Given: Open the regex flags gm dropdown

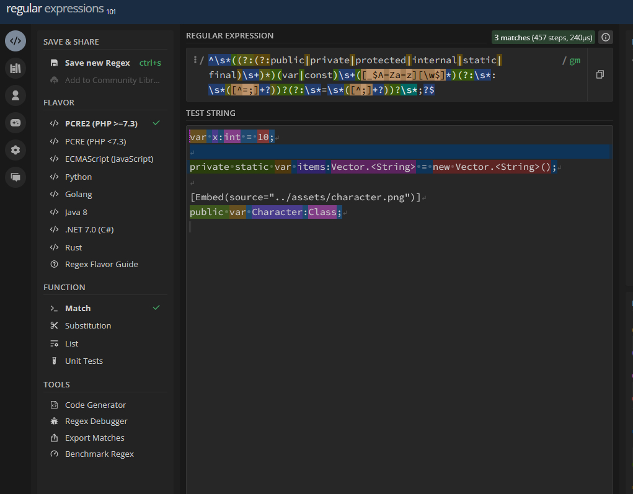Looking at the screenshot, I should pyautogui.click(x=575, y=60).
